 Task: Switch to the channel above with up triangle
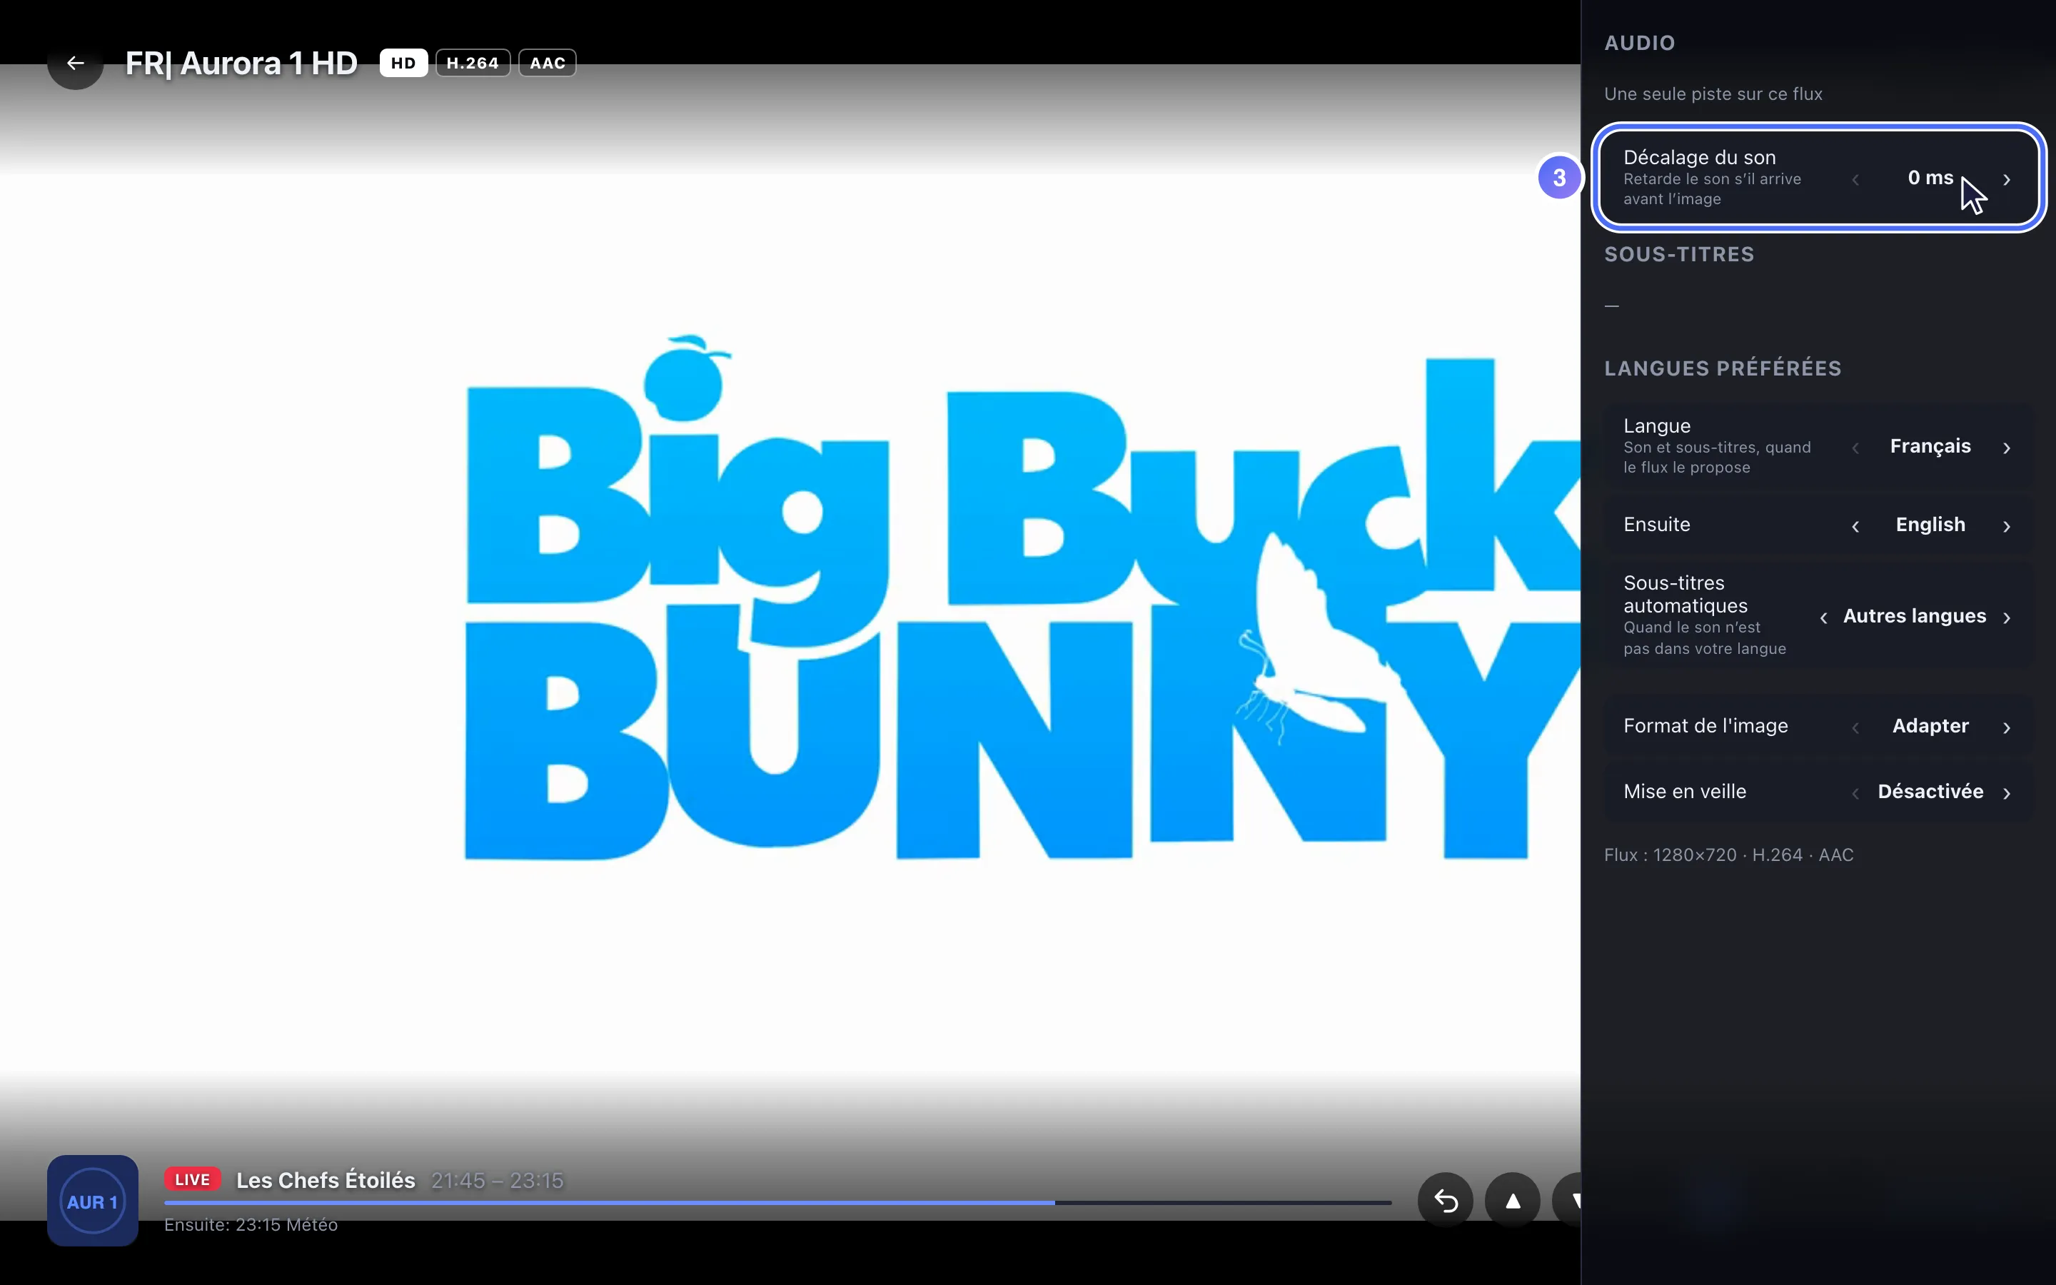point(1512,1200)
